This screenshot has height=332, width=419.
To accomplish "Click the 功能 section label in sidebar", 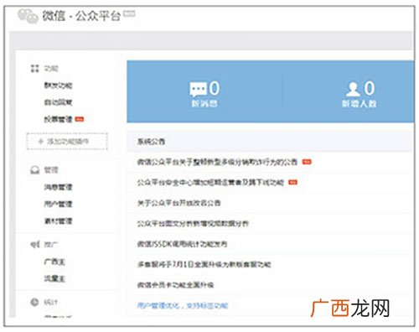I will (51, 69).
